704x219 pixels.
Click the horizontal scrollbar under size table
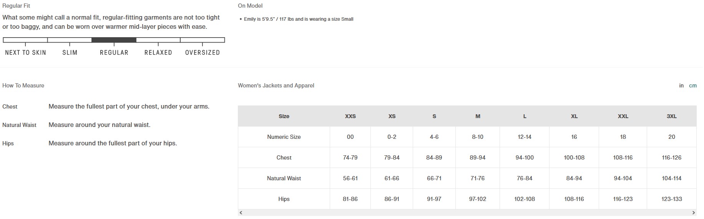467,212
